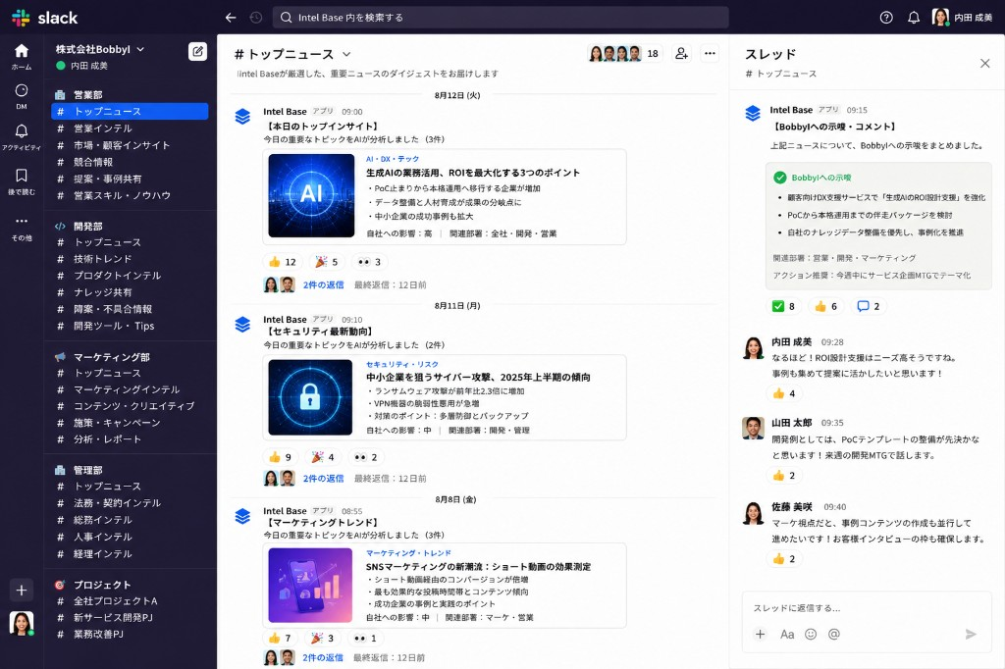Screen dimensions: 1005x669
Task: Toggle thumbs-up 2 on 山田 太郎 reply
Action: pos(784,476)
